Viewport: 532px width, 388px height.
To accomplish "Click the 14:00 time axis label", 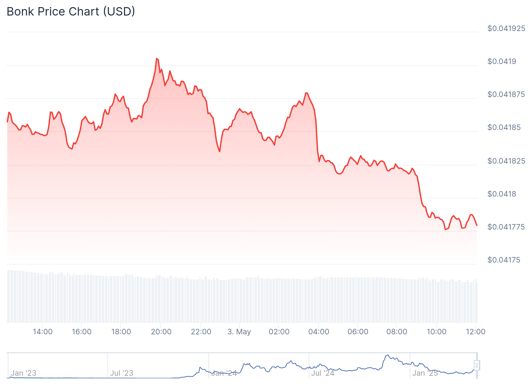I will tap(43, 332).
